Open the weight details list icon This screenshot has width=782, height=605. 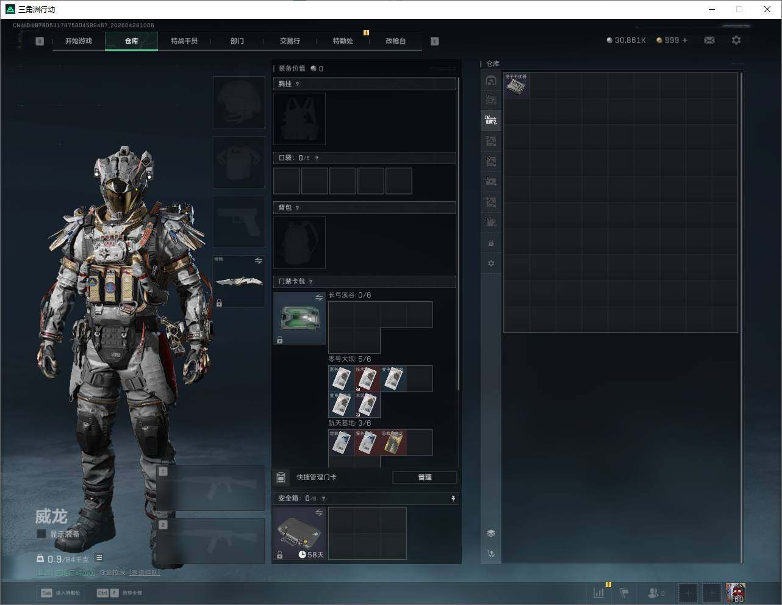(x=99, y=558)
